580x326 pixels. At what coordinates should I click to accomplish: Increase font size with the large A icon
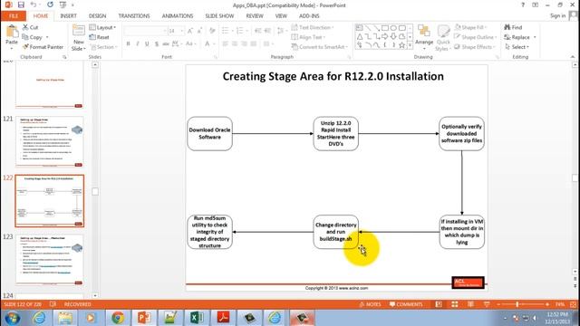tap(190, 31)
